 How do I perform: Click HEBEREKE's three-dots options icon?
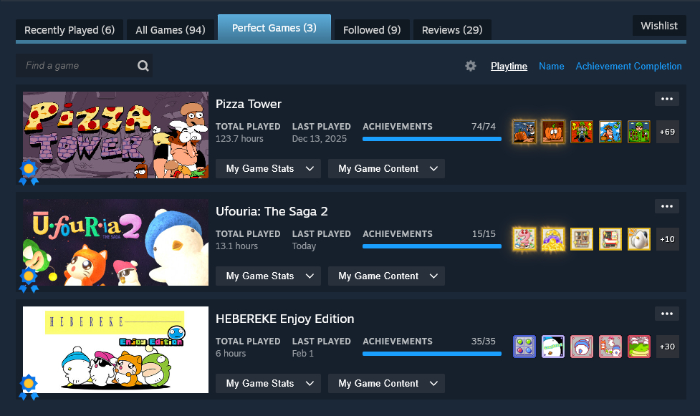click(x=666, y=314)
